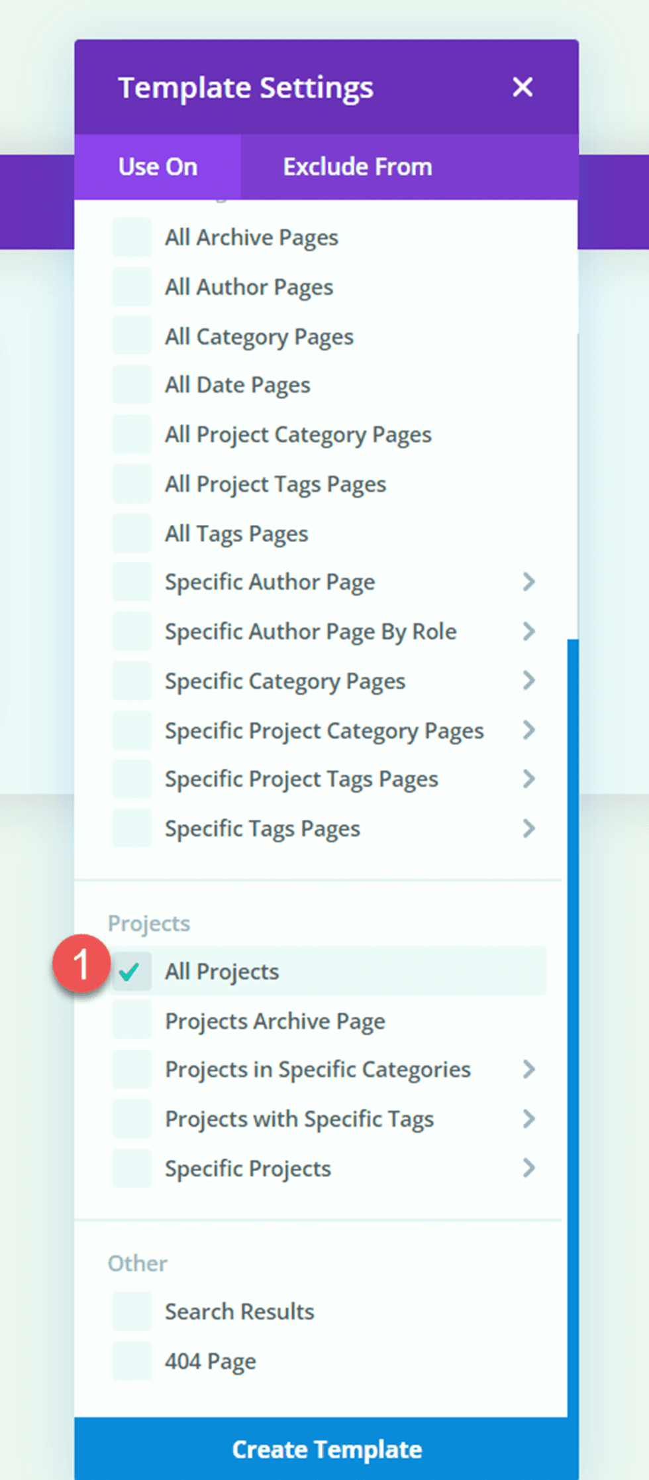
Task: Check the Projects Archive Page checkbox
Action: click(x=132, y=1021)
